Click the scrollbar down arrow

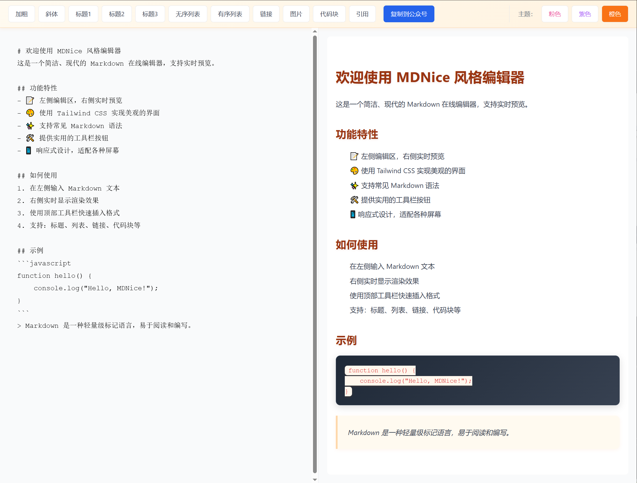coord(314,480)
